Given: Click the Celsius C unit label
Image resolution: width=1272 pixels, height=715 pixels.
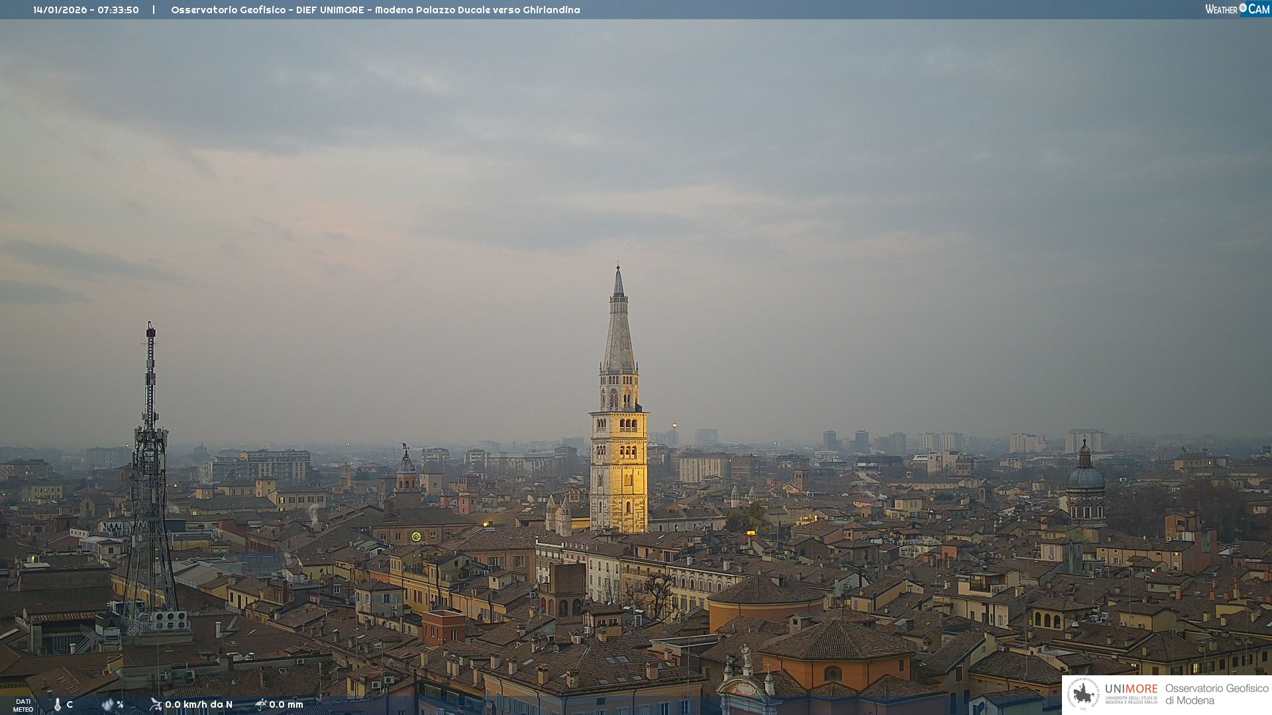Looking at the screenshot, I should (x=70, y=704).
